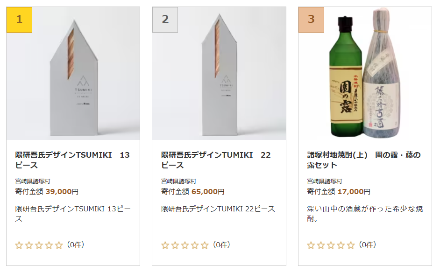Click fifth star of shochu set rating
The height and width of the screenshot is (272, 440).
[x=351, y=246]
